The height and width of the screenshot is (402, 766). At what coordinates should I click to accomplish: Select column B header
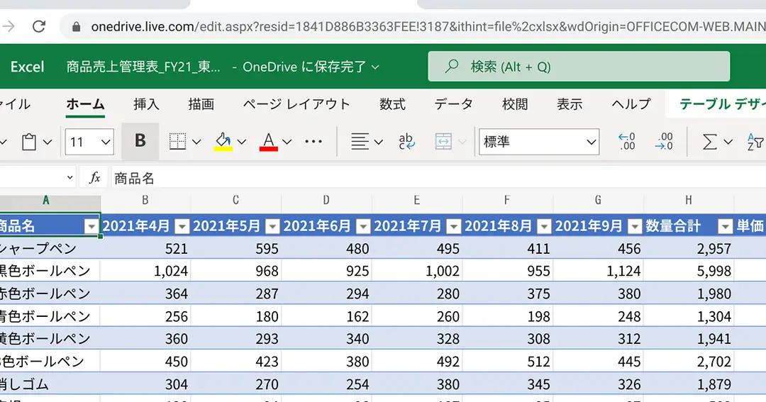[145, 200]
